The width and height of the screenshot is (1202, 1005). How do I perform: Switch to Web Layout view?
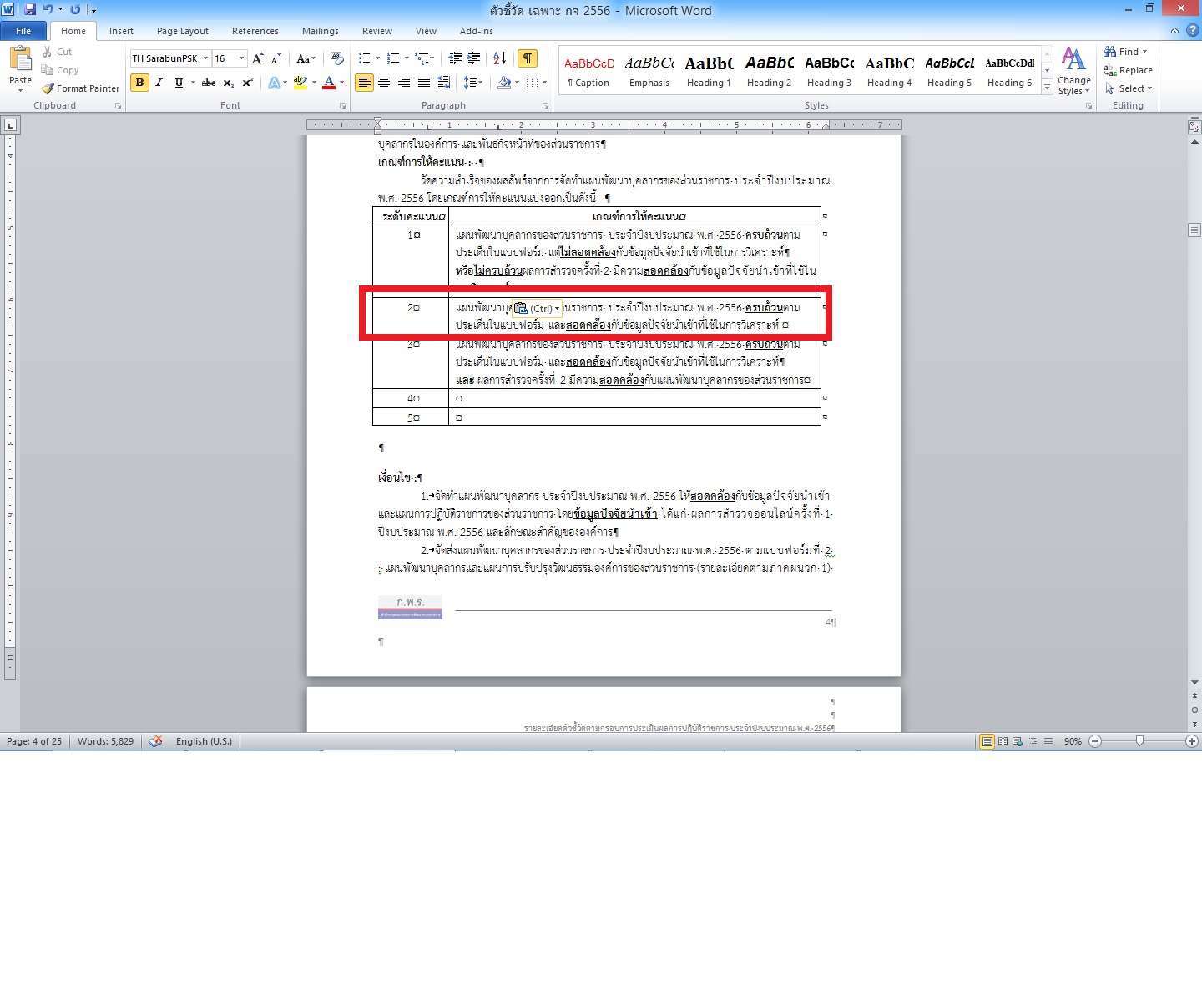(1018, 741)
